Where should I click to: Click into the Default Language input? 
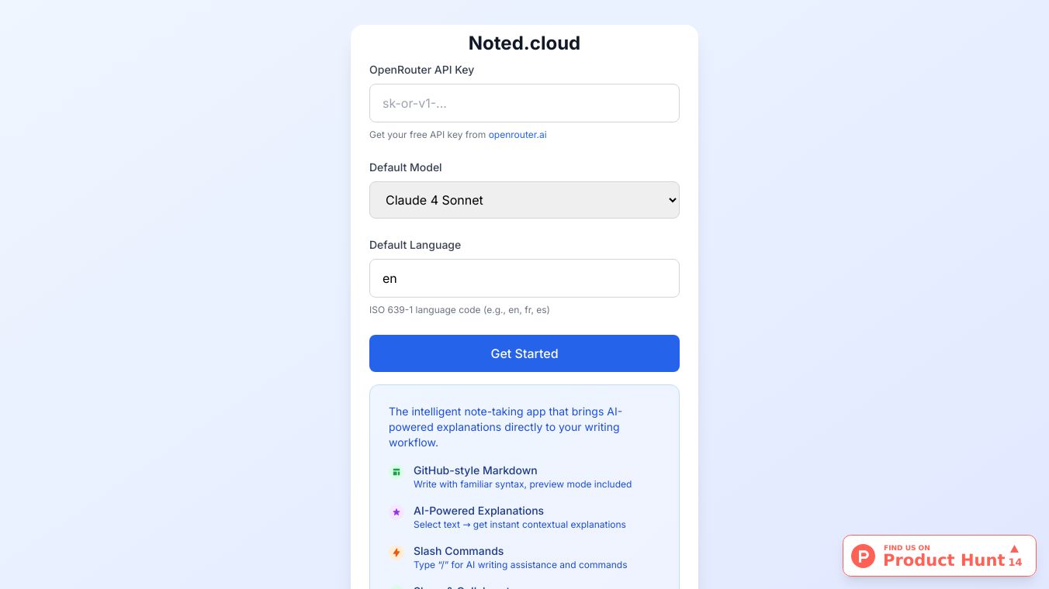524,278
